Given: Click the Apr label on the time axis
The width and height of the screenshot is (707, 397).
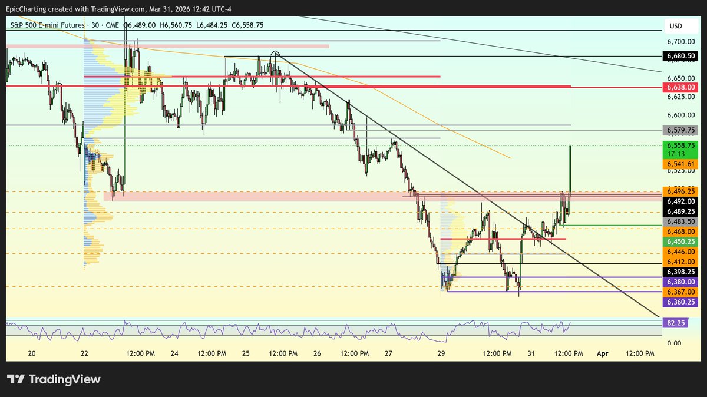Looking at the screenshot, I should [x=602, y=353].
